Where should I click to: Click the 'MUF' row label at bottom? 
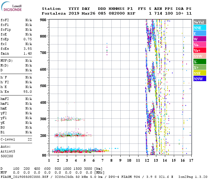[4, 173]
